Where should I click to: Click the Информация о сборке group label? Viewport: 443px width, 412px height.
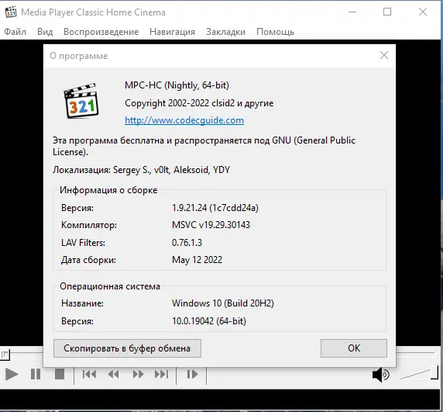click(108, 190)
